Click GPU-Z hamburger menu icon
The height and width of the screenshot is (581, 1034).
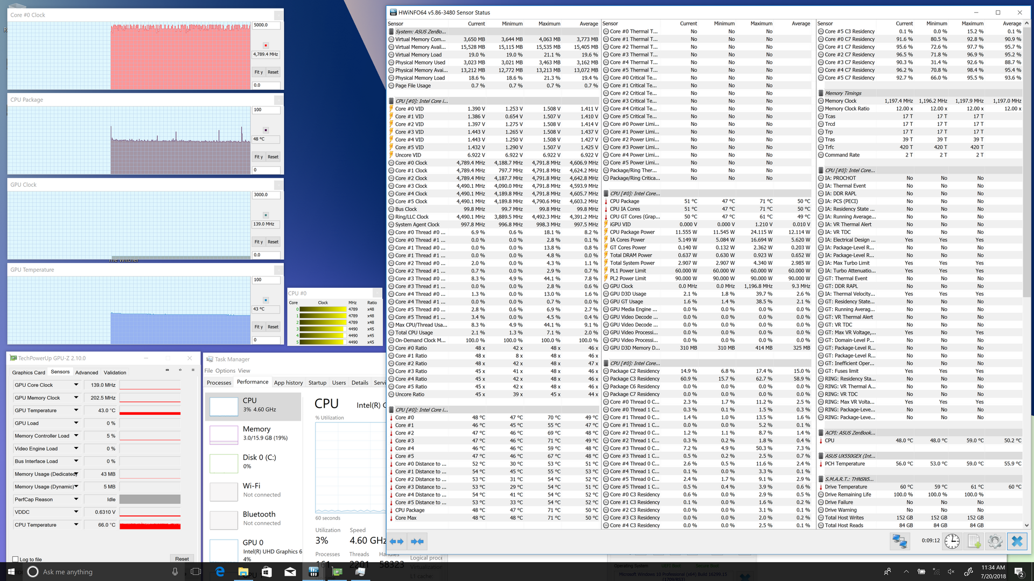click(193, 370)
